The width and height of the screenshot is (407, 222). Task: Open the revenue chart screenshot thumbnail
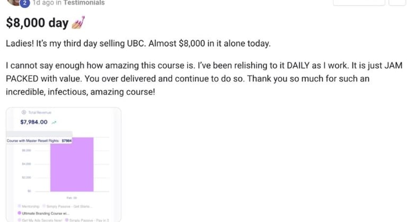click(64, 164)
